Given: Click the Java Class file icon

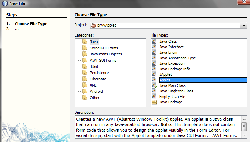Looking at the screenshot, I should click(x=154, y=41).
